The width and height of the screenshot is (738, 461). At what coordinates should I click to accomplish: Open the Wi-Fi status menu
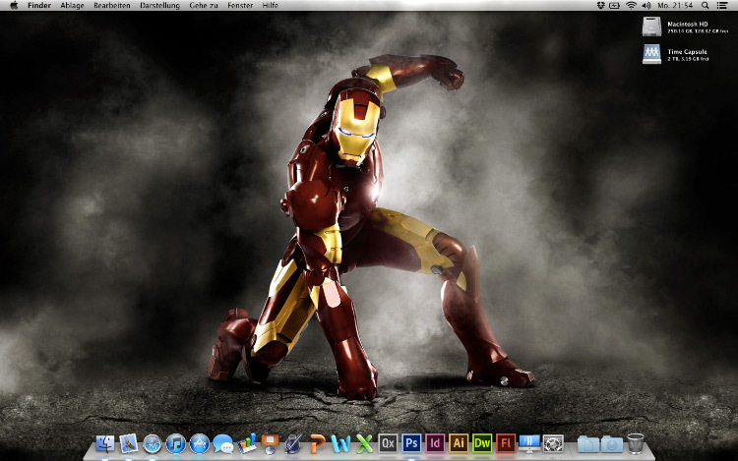pos(631,5)
